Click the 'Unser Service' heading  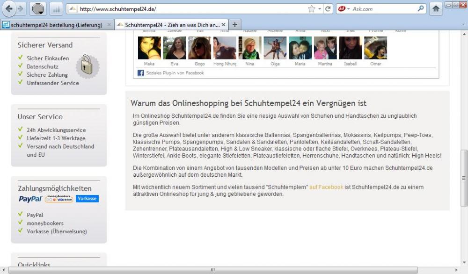click(x=40, y=117)
